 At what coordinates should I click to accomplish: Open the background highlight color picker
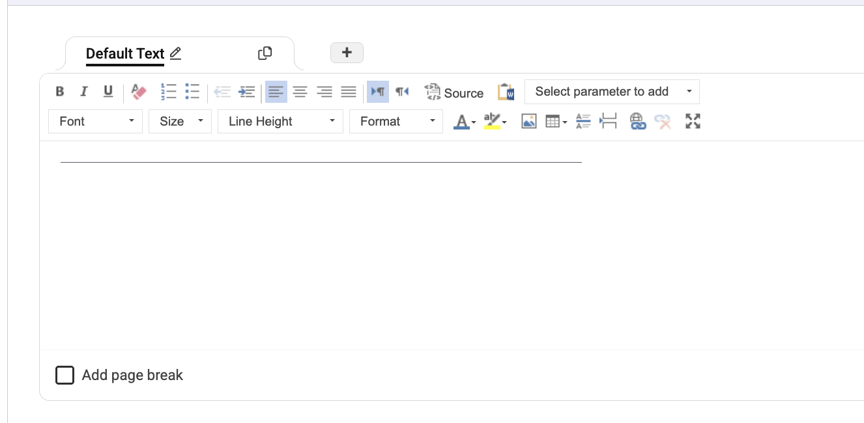click(x=495, y=121)
